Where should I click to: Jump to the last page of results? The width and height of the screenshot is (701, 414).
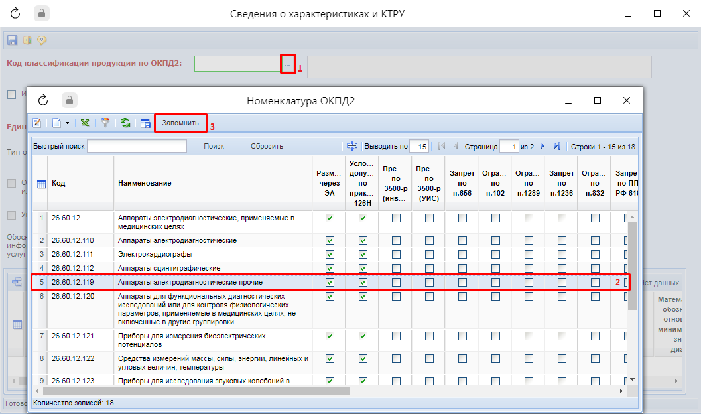[556, 146]
